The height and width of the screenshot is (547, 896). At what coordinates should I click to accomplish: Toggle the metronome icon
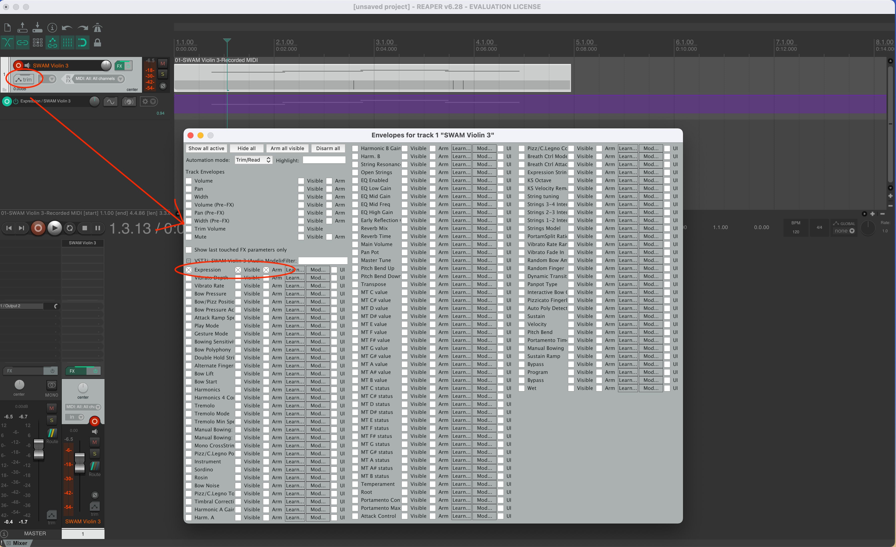tap(97, 28)
